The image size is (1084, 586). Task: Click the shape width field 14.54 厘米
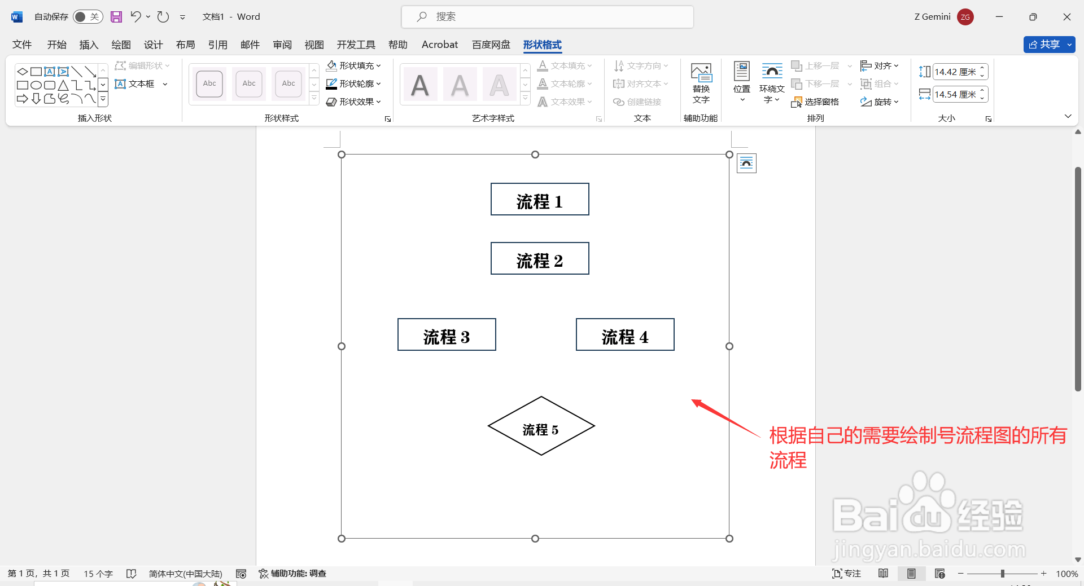click(x=955, y=94)
